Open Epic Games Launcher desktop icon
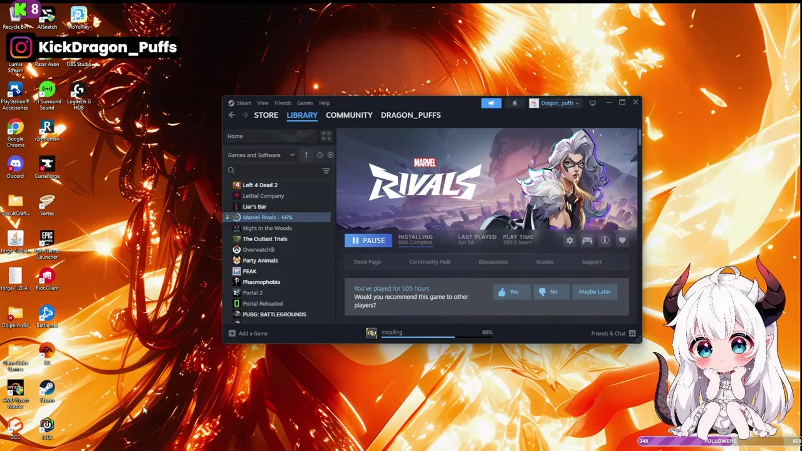The width and height of the screenshot is (802, 451). (47, 245)
